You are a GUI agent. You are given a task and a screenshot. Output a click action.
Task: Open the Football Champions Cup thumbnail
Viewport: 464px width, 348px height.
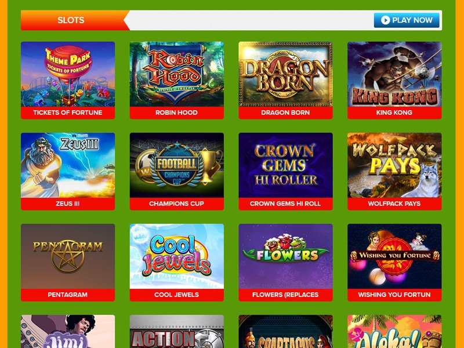tap(177, 165)
